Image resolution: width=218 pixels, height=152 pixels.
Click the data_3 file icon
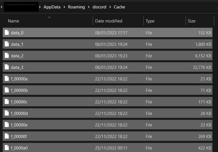[7, 67]
